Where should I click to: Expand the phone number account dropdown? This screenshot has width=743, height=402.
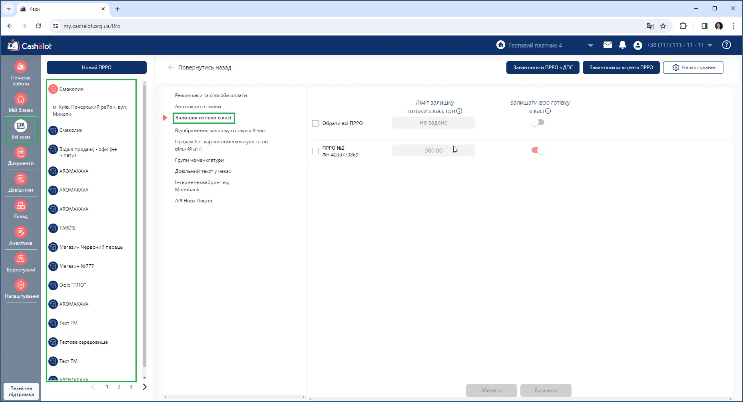[710, 45]
